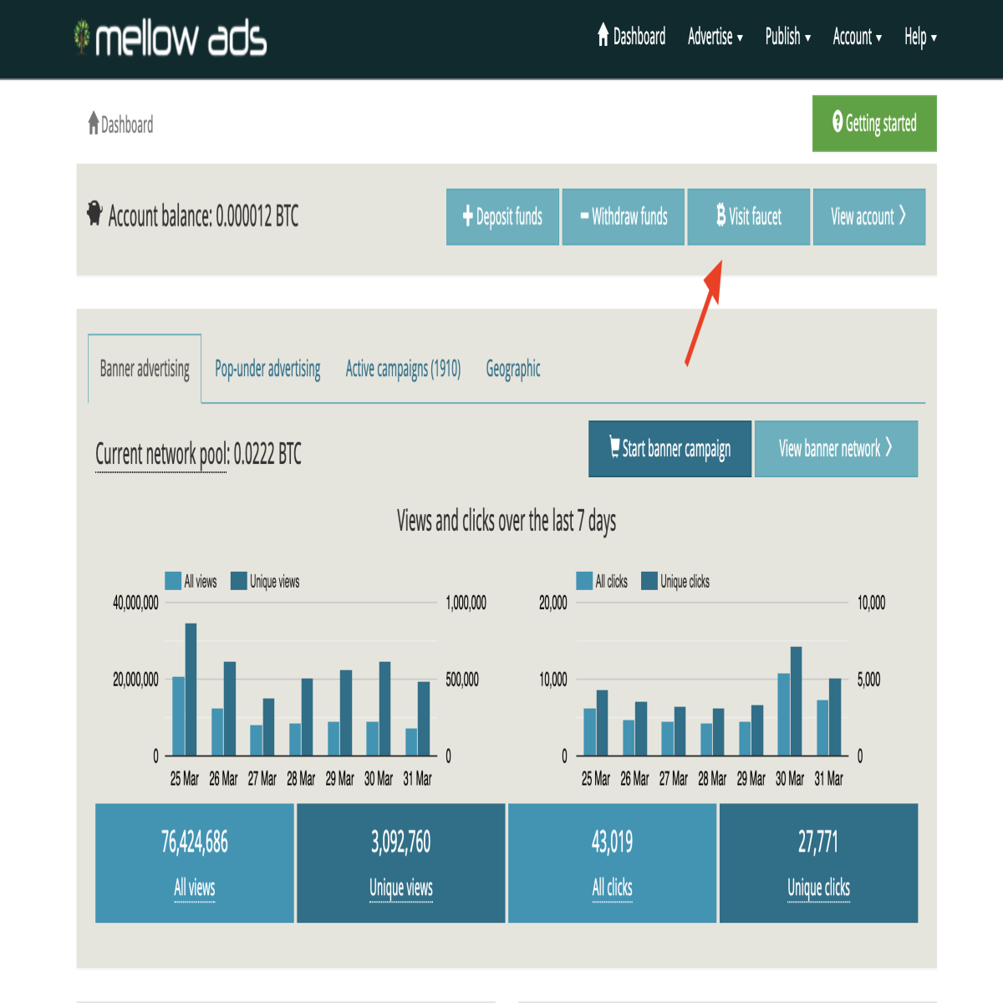Click the minus icon on Withdraw funds
Image resolution: width=1003 pixels, height=1003 pixels.
coord(585,216)
